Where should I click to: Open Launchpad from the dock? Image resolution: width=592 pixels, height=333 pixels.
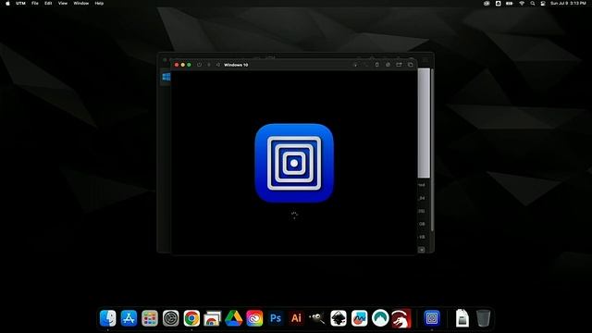[150, 318]
